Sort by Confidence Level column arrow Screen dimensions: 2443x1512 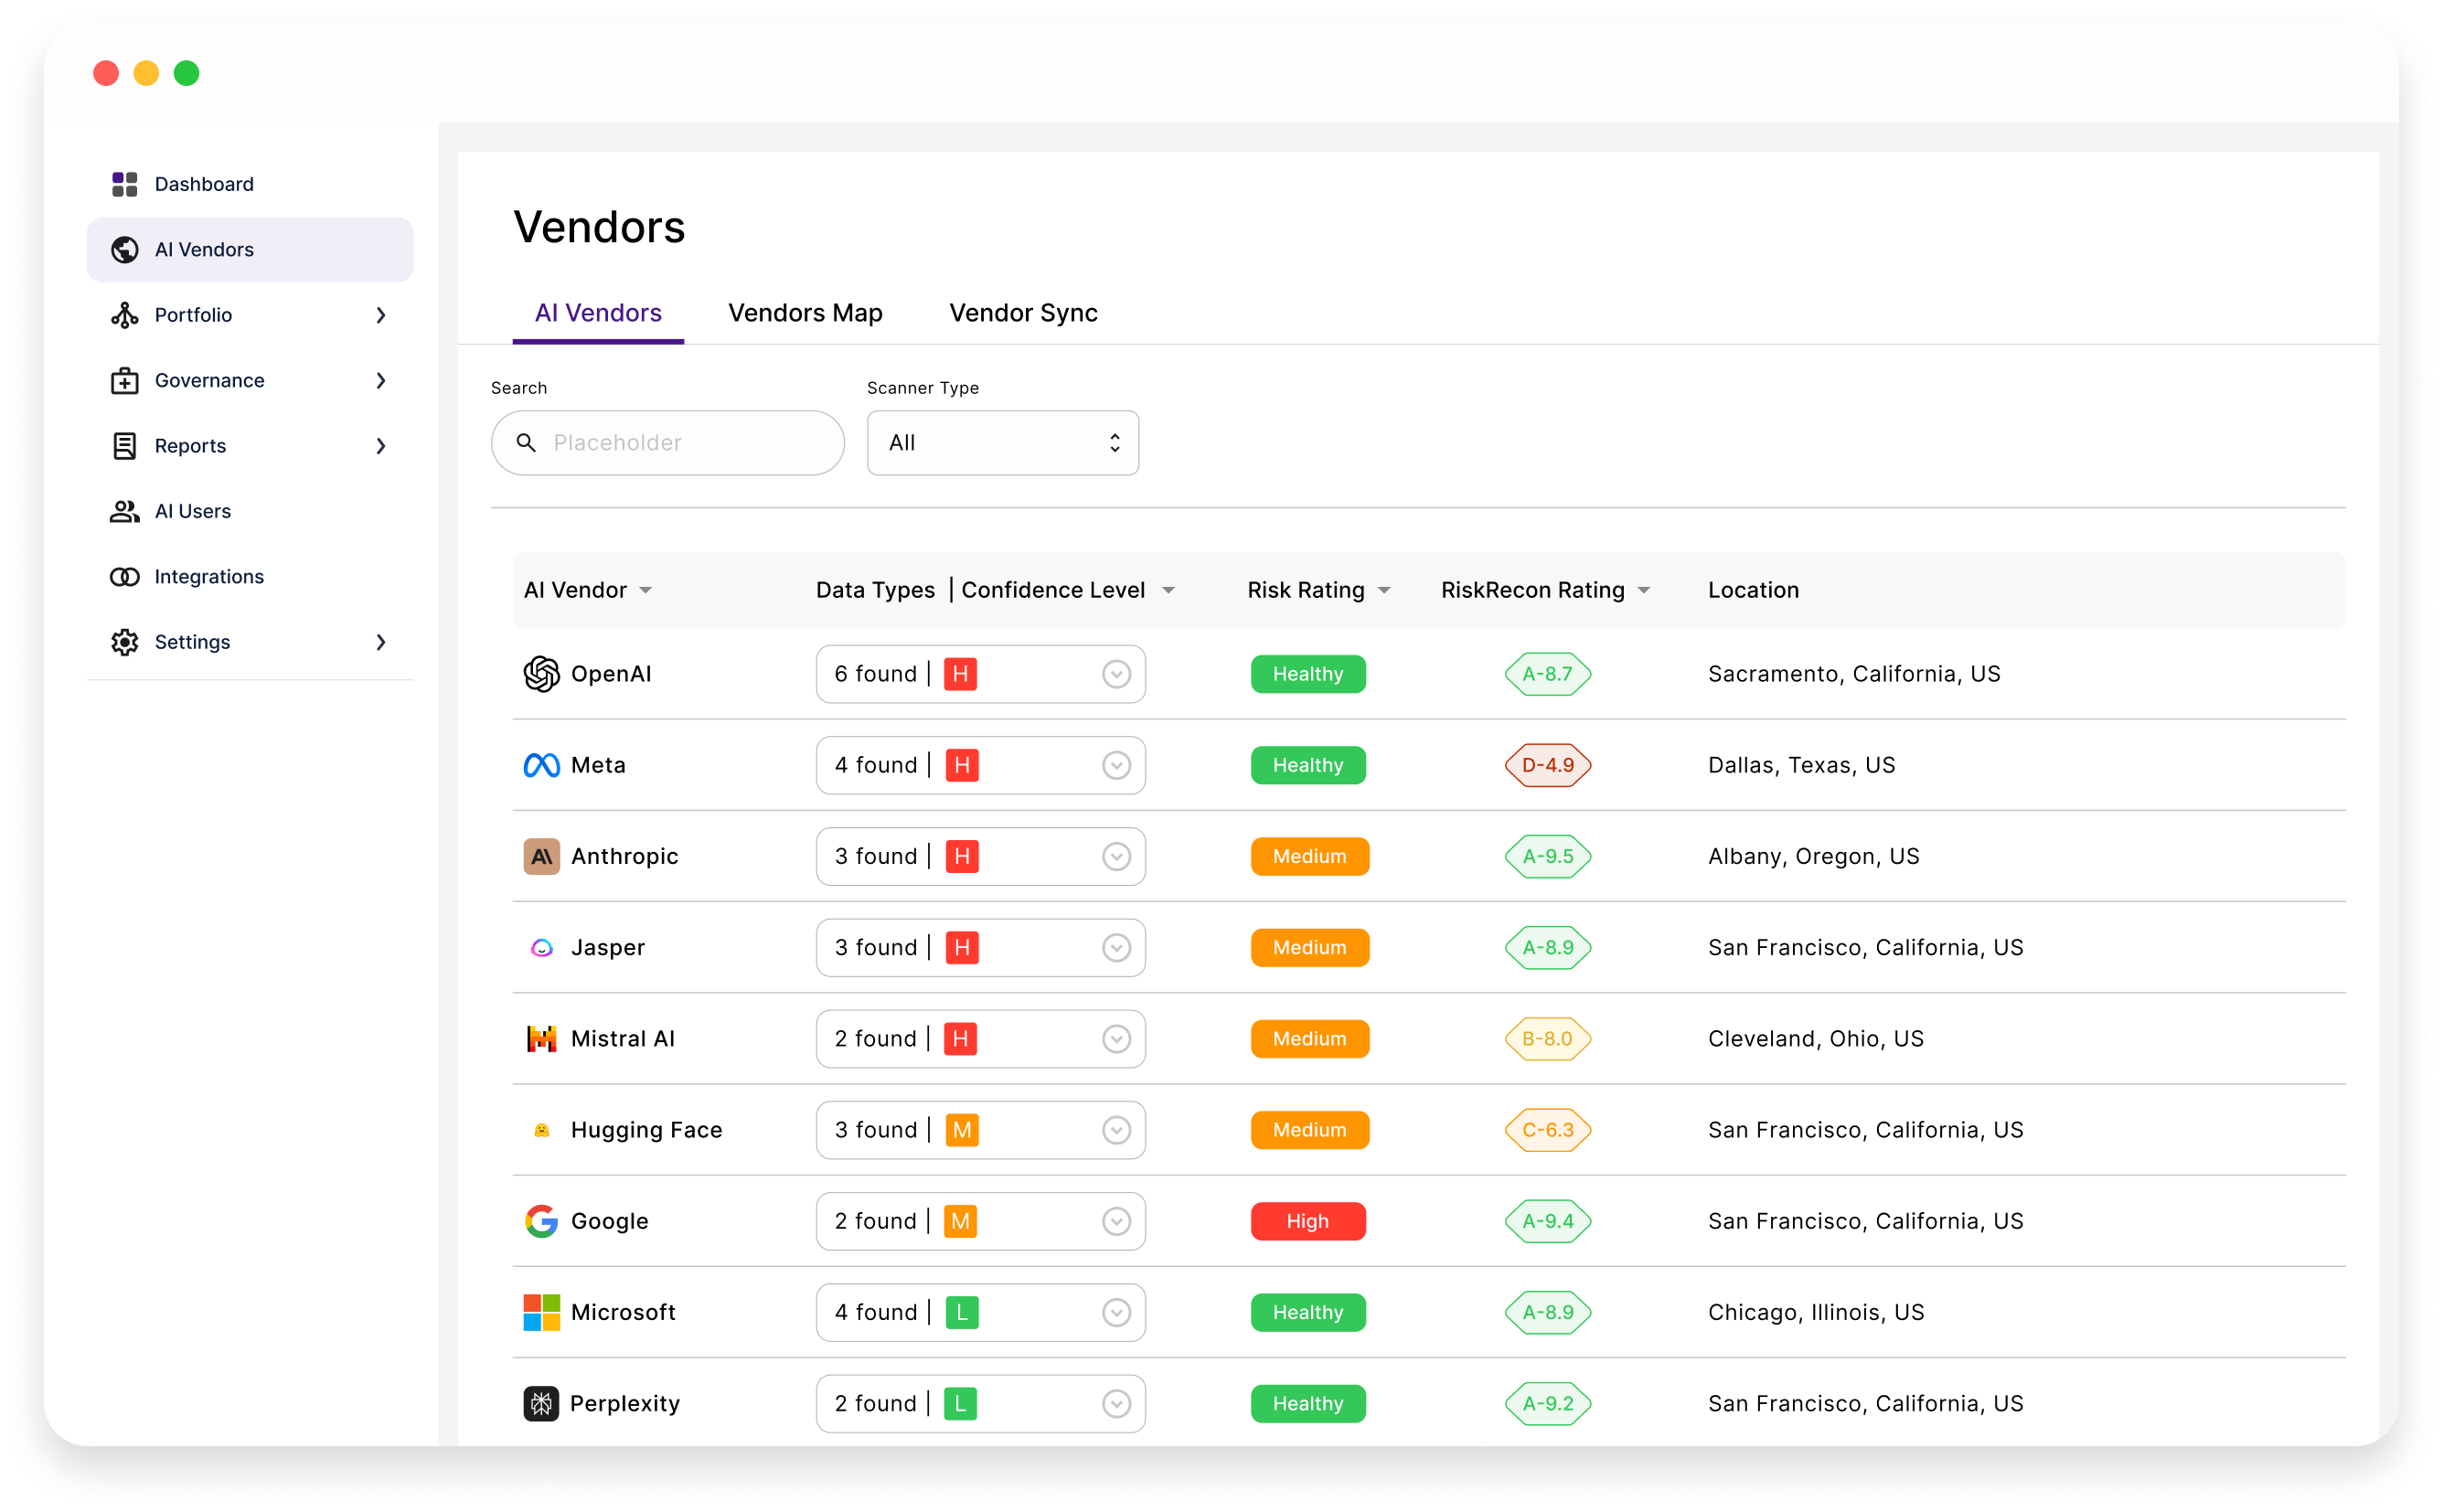pos(1168,590)
